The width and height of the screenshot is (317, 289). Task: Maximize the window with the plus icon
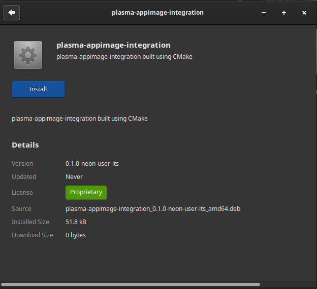coord(284,13)
